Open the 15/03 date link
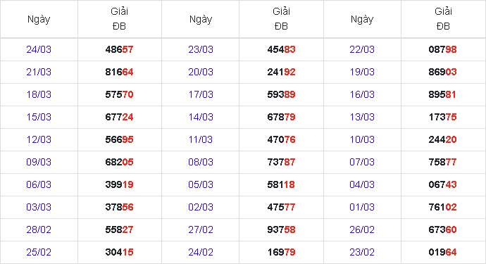Viewport: 486px width, 264px height. pyautogui.click(x=39, y=117)
